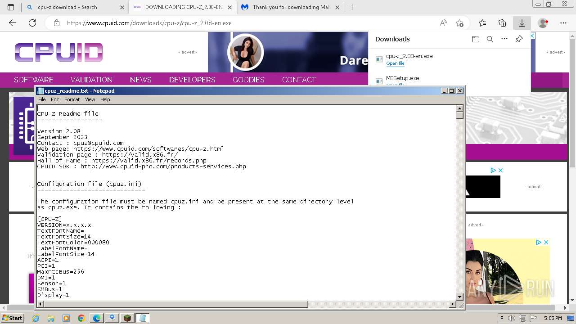Click the taskbar clock 5:05 PM
This screenshot has width=576, height=324.
553,318
